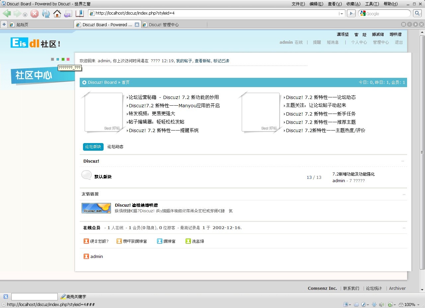
Task: Close the Discuz! Board tab
Action: [x=137, y=25]
